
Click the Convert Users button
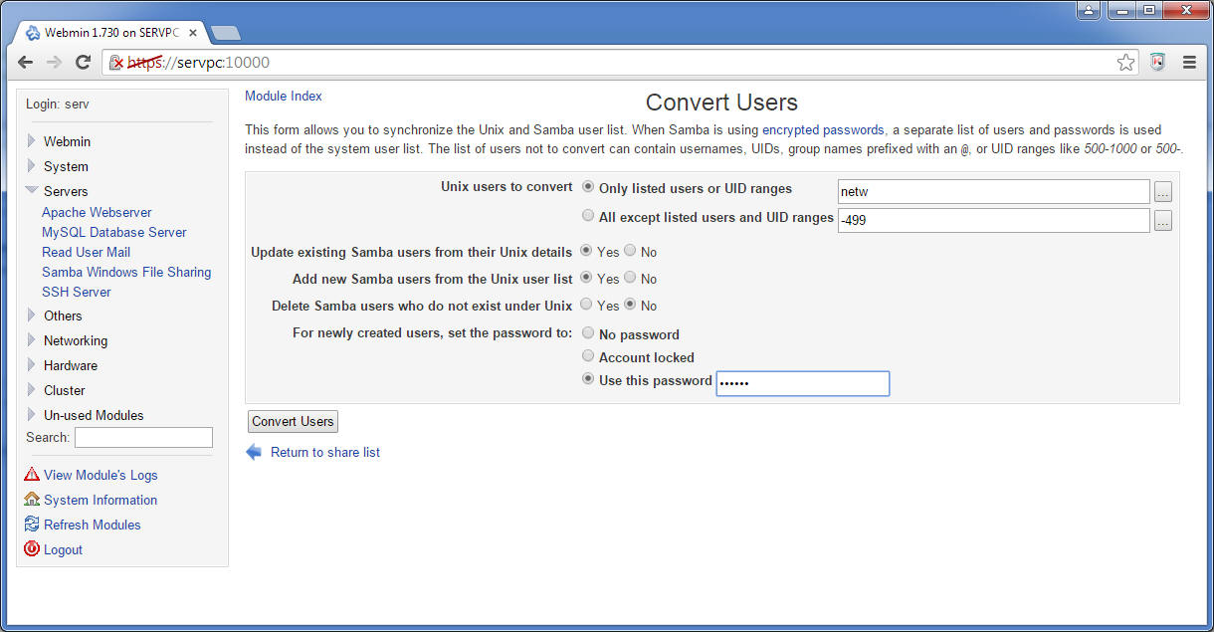[293, 421]
